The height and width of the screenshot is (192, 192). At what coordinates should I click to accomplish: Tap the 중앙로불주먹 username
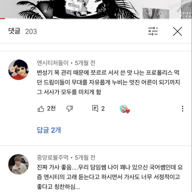click(x=53, y=158)
